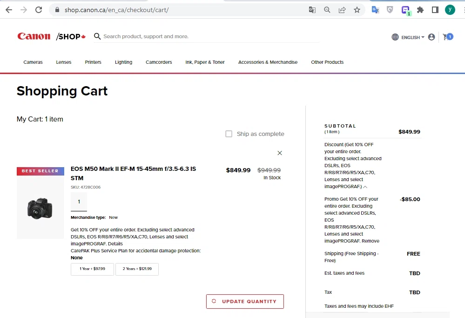Click the camera product thumbnail
465x318 pixels.
(40, 208)
